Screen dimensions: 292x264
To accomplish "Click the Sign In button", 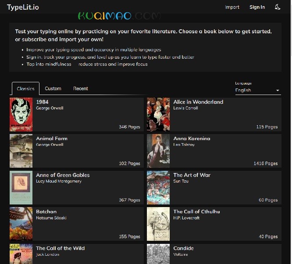I will coord(257,7).
